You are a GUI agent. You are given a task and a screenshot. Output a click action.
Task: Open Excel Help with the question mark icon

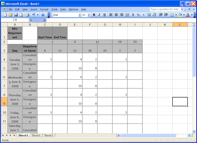[x=43, y=15]
